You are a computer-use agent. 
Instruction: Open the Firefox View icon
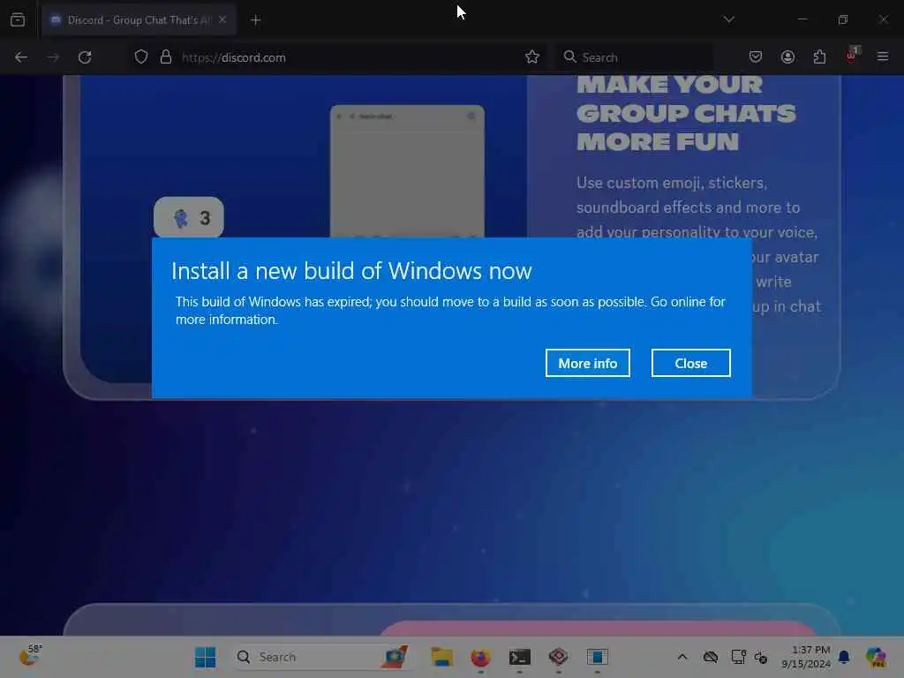pos(18,19)
